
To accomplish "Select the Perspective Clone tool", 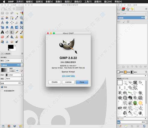I will [3, 42].
